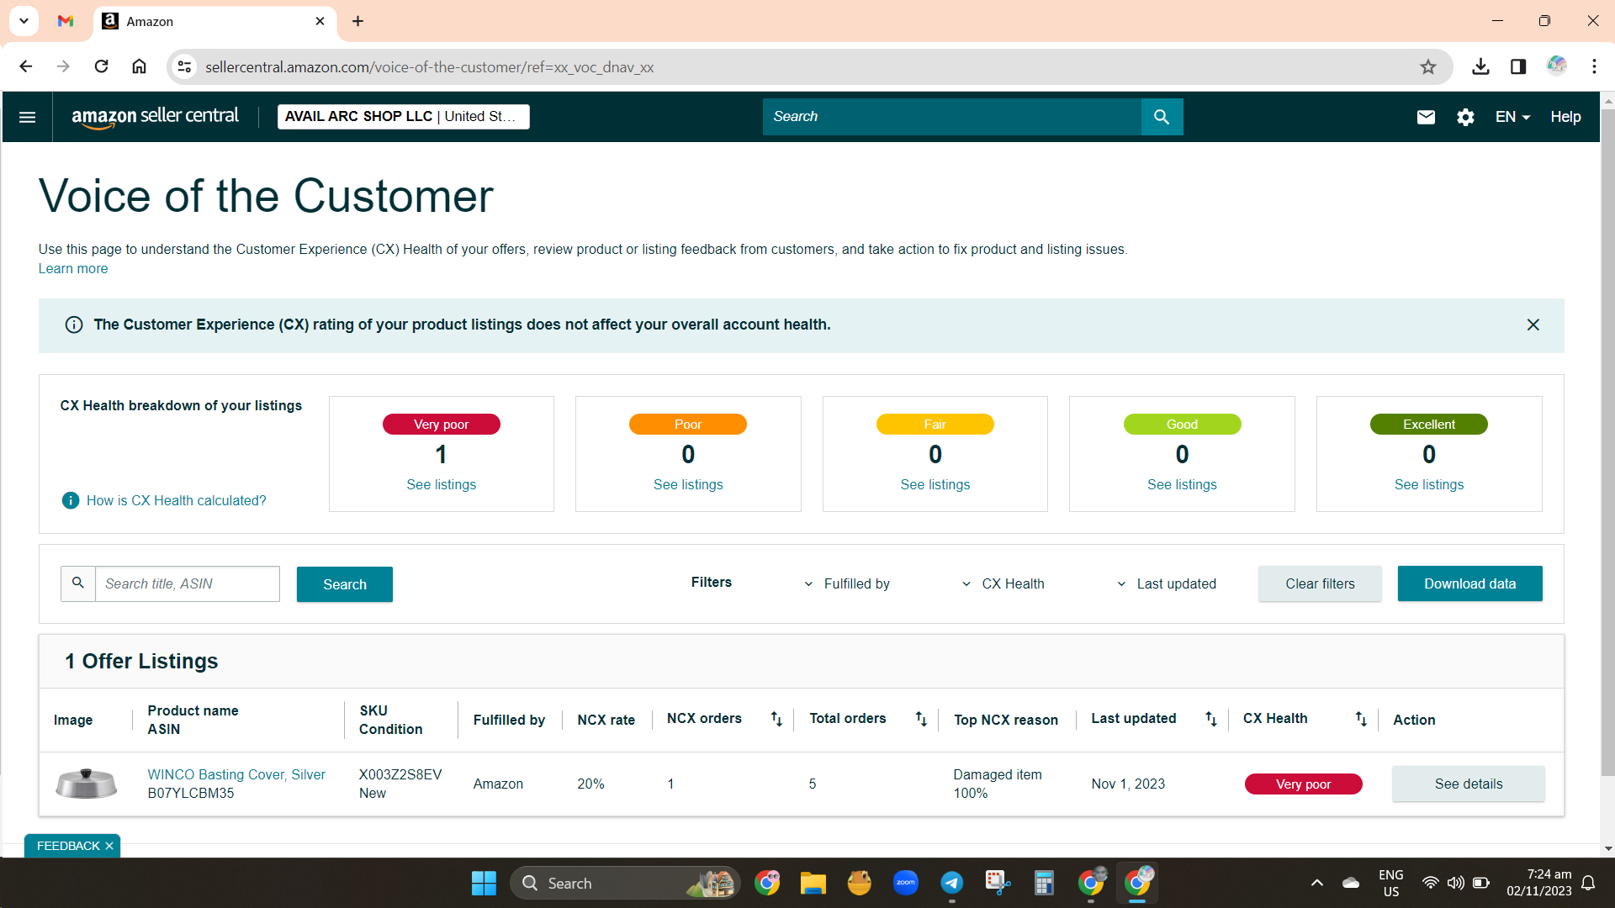Dismiss the CX rating info banner
Image resolution: width=1615 pixels, height=908 pixels.
[1533, 325]
